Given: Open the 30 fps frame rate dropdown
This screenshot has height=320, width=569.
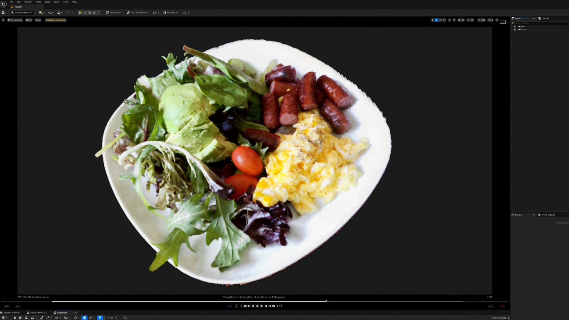Looking at the screenshot, I should pyautogui.click(x=112, y=318).
